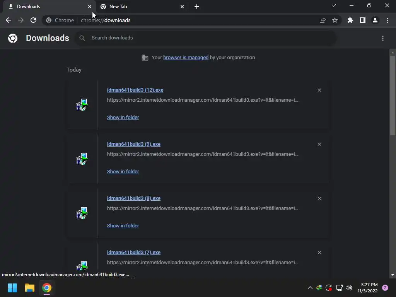The image size is (396, 297).
Task: Click the source URL under idman641build3 (12).exe
Action: pyautogui.click(x=203, y=100)
